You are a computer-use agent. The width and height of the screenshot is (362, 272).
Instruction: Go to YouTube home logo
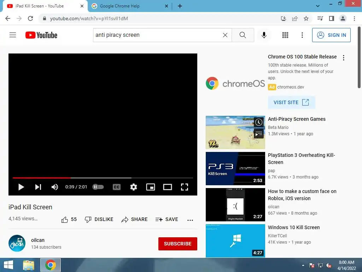pyautogui.click(x=41, y=35)
